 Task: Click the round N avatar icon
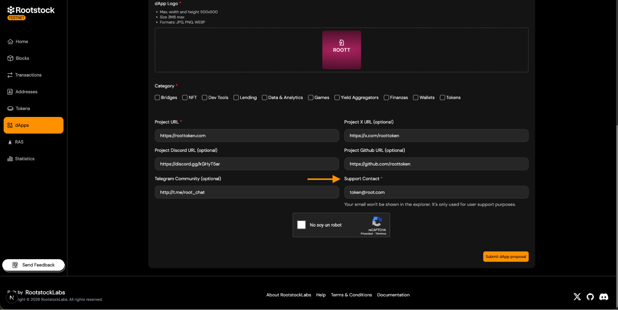click(x=12, y=298)
